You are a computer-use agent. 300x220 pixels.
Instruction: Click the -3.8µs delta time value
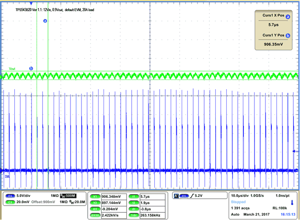click(x=146, y=209)
